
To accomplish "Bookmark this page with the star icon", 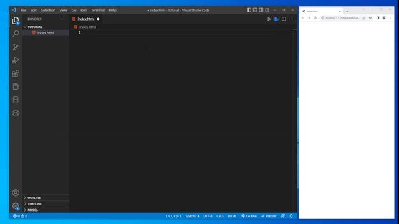I will 370,18.
